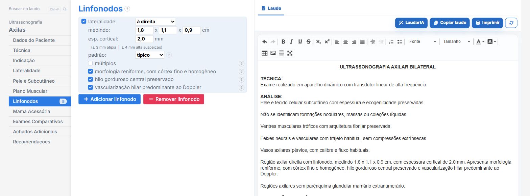
Task: Open the Recomendações section
Action: tap(40, 142)
